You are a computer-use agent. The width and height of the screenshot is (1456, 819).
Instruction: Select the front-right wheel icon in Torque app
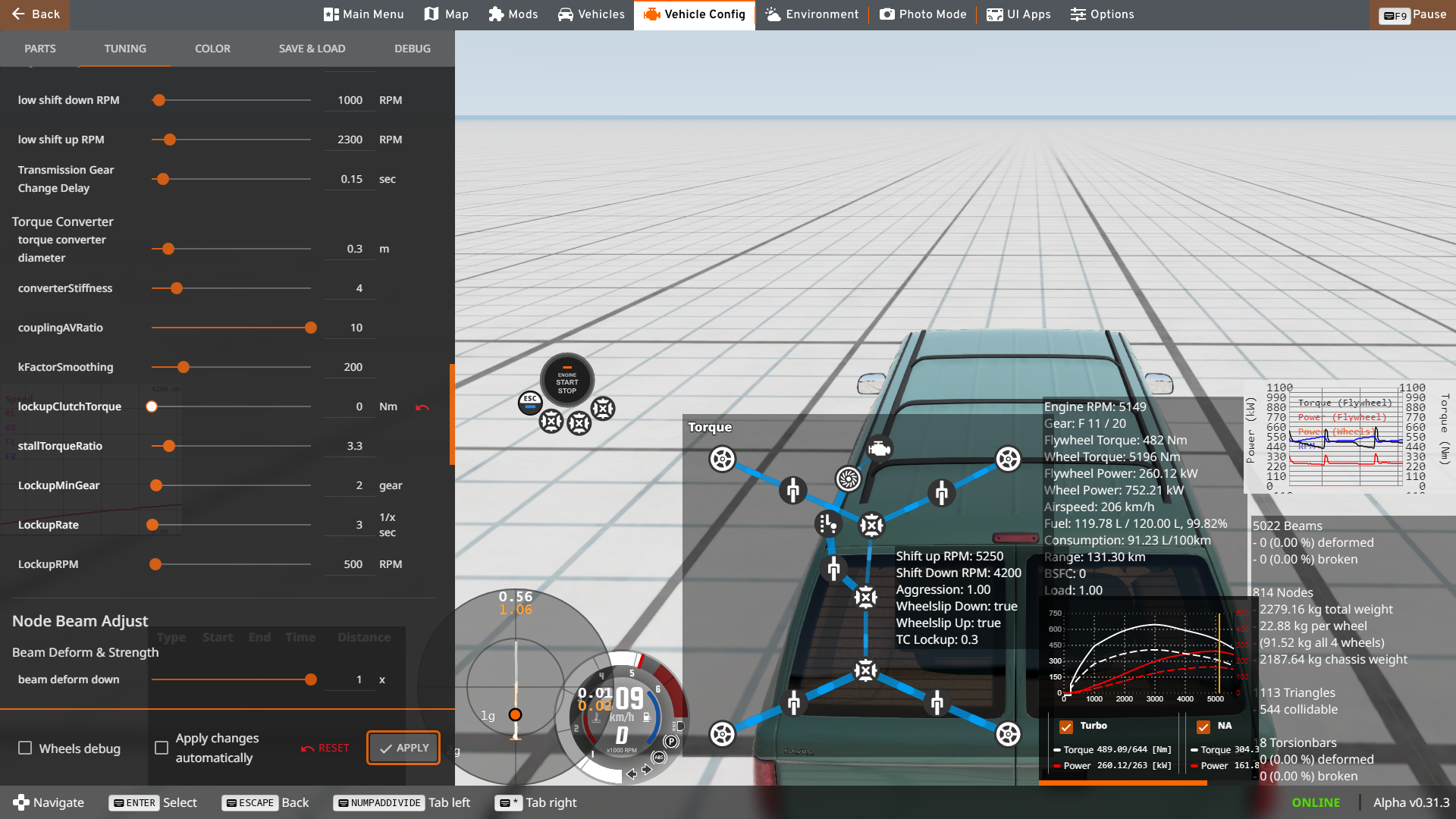click(1008, 459)
